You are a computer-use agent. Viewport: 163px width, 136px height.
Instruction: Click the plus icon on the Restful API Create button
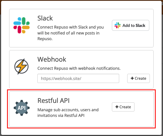117,107
